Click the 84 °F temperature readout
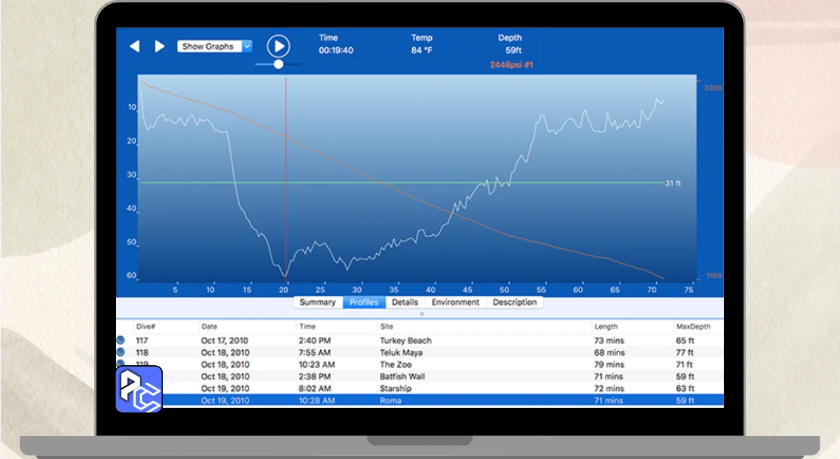This screenshot has width=840, height=459. (422, 50)
